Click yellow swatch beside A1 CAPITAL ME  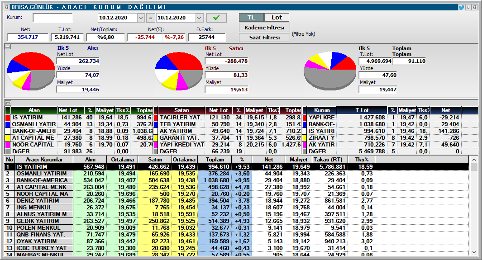coord(8,138)
